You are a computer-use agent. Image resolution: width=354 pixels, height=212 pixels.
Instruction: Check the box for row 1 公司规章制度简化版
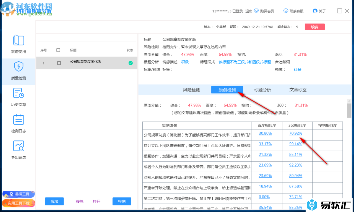(59, 63)
